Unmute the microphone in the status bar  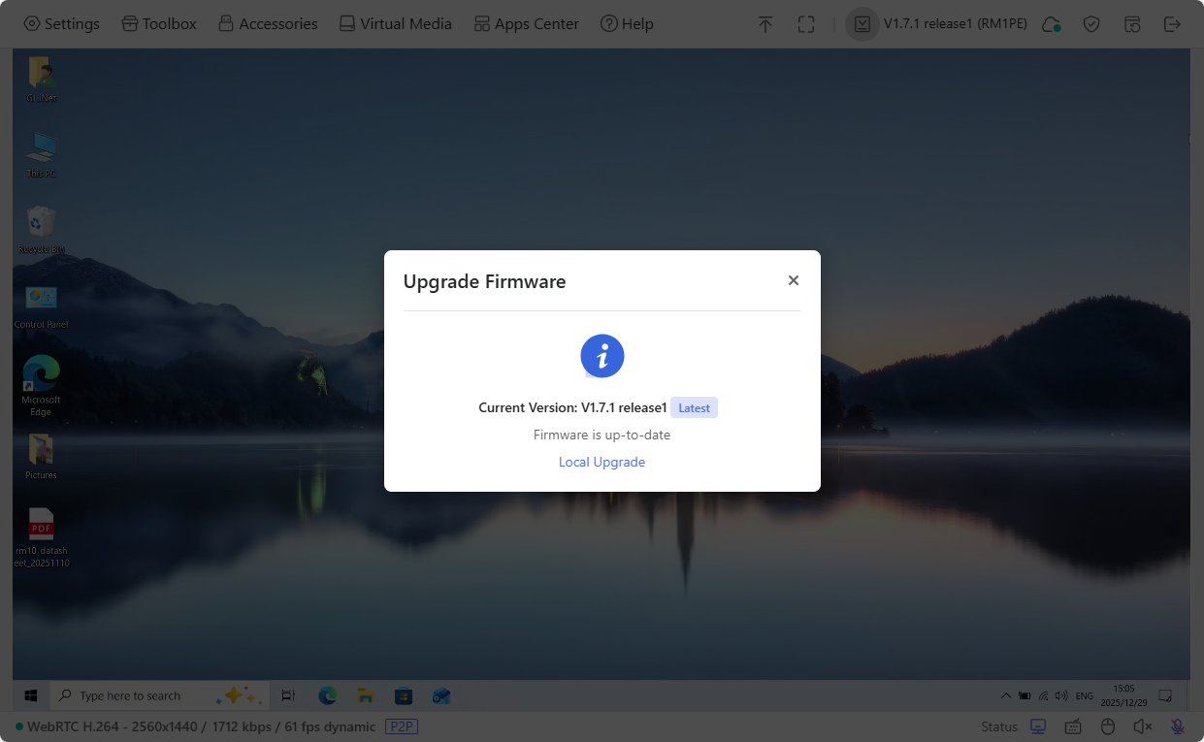1176,726
